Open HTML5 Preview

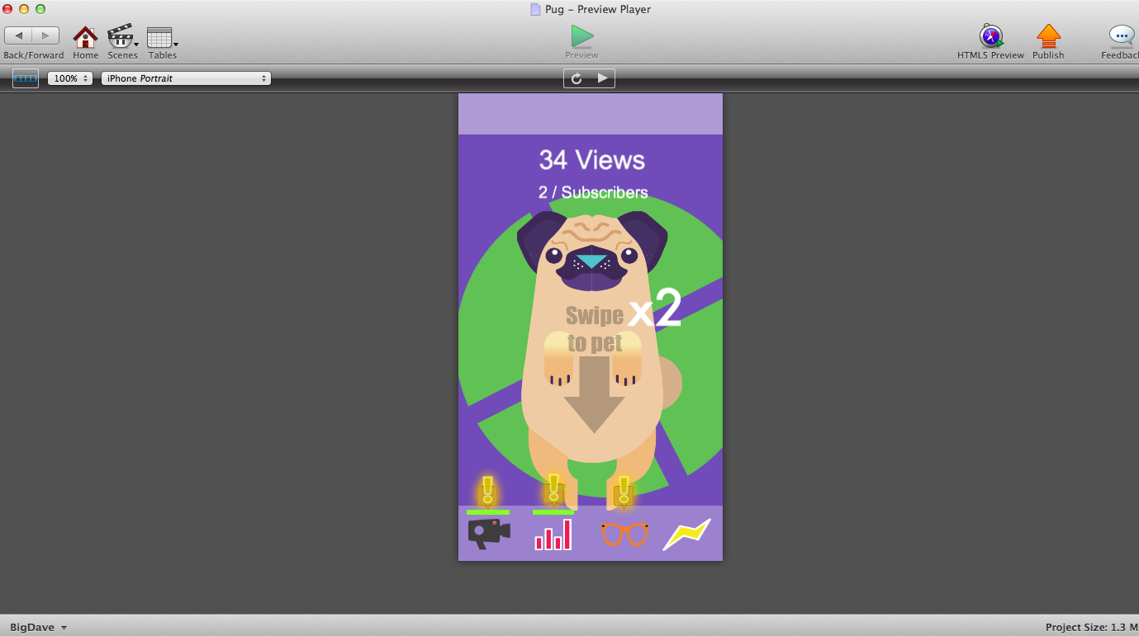click(x=990, y=37)
